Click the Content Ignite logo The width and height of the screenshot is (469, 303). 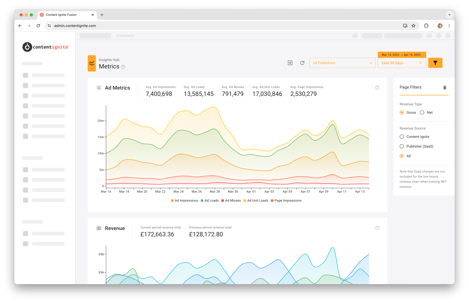pyautogui.click(x=46, y=47)
